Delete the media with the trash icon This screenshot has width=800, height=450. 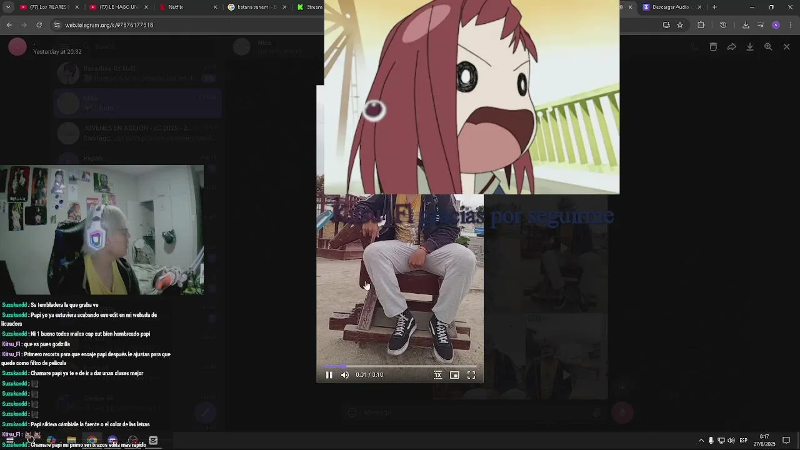713,47
